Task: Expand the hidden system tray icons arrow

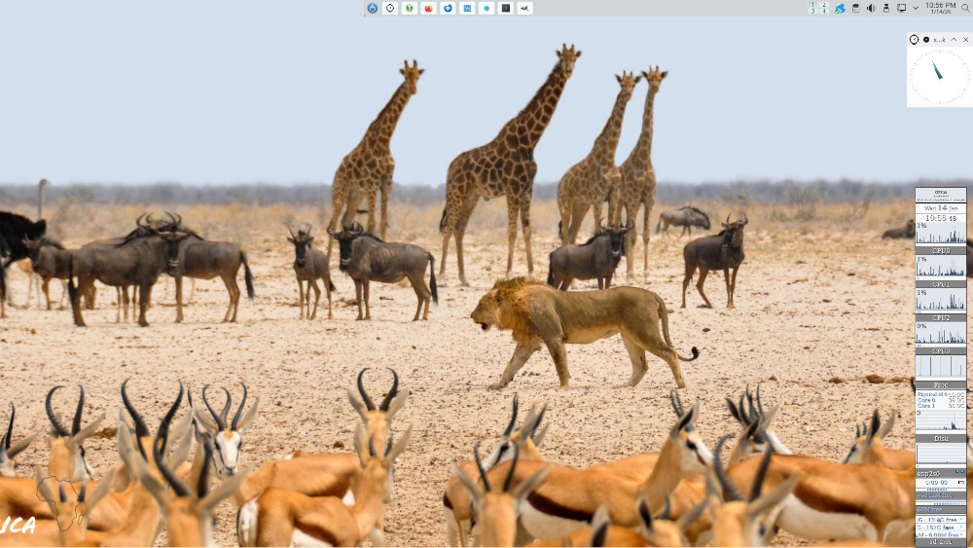Action: [x=916, y=8]
